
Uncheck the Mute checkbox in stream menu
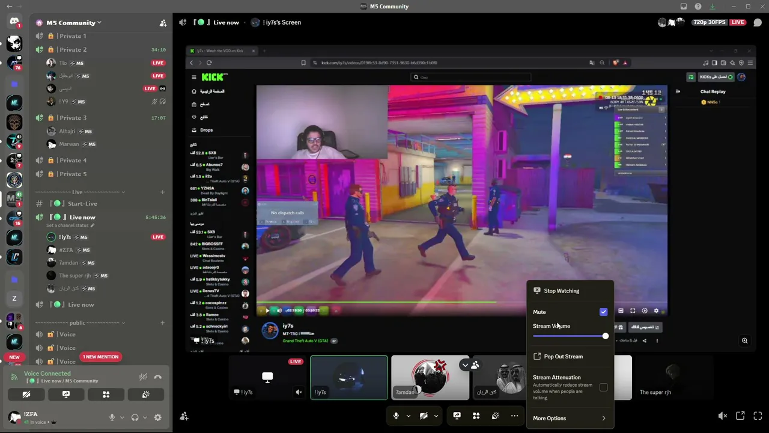click(x=603, y=312)
